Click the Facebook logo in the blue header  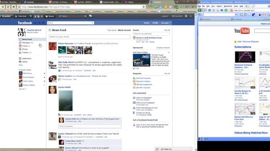[25, 23]
